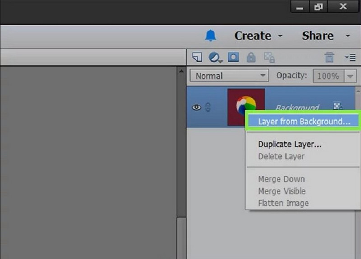The height and width of the screenshot is (259, 361).
Task: Click the create new layer icon
Action: pyautogui.click(x=197, y=57)
